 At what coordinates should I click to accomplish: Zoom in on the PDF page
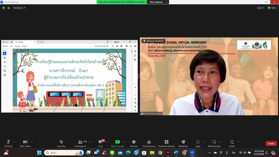click(x=135, y=107)
